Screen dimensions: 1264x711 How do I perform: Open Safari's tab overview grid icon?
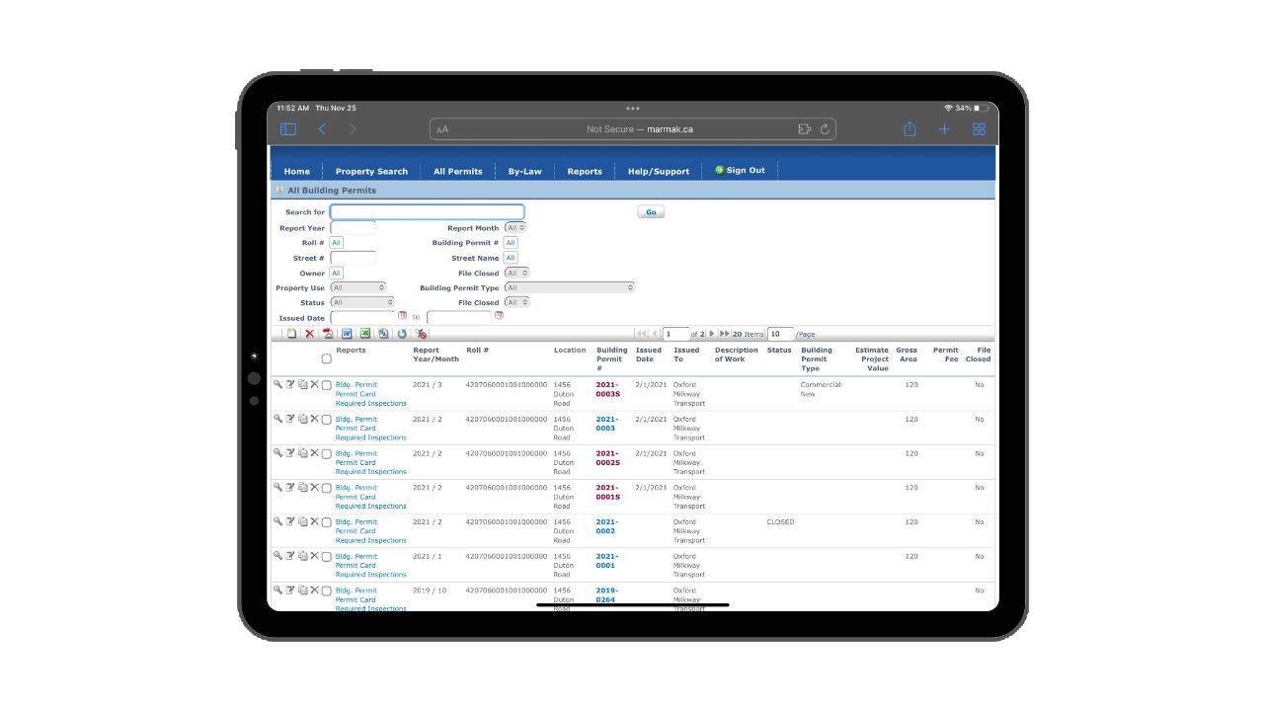point(979,129)
